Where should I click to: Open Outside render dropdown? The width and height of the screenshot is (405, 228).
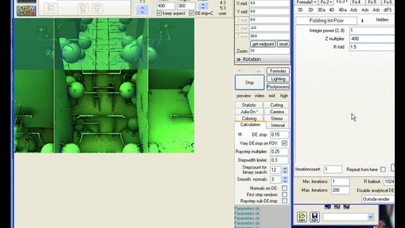[x=378, y=199]
